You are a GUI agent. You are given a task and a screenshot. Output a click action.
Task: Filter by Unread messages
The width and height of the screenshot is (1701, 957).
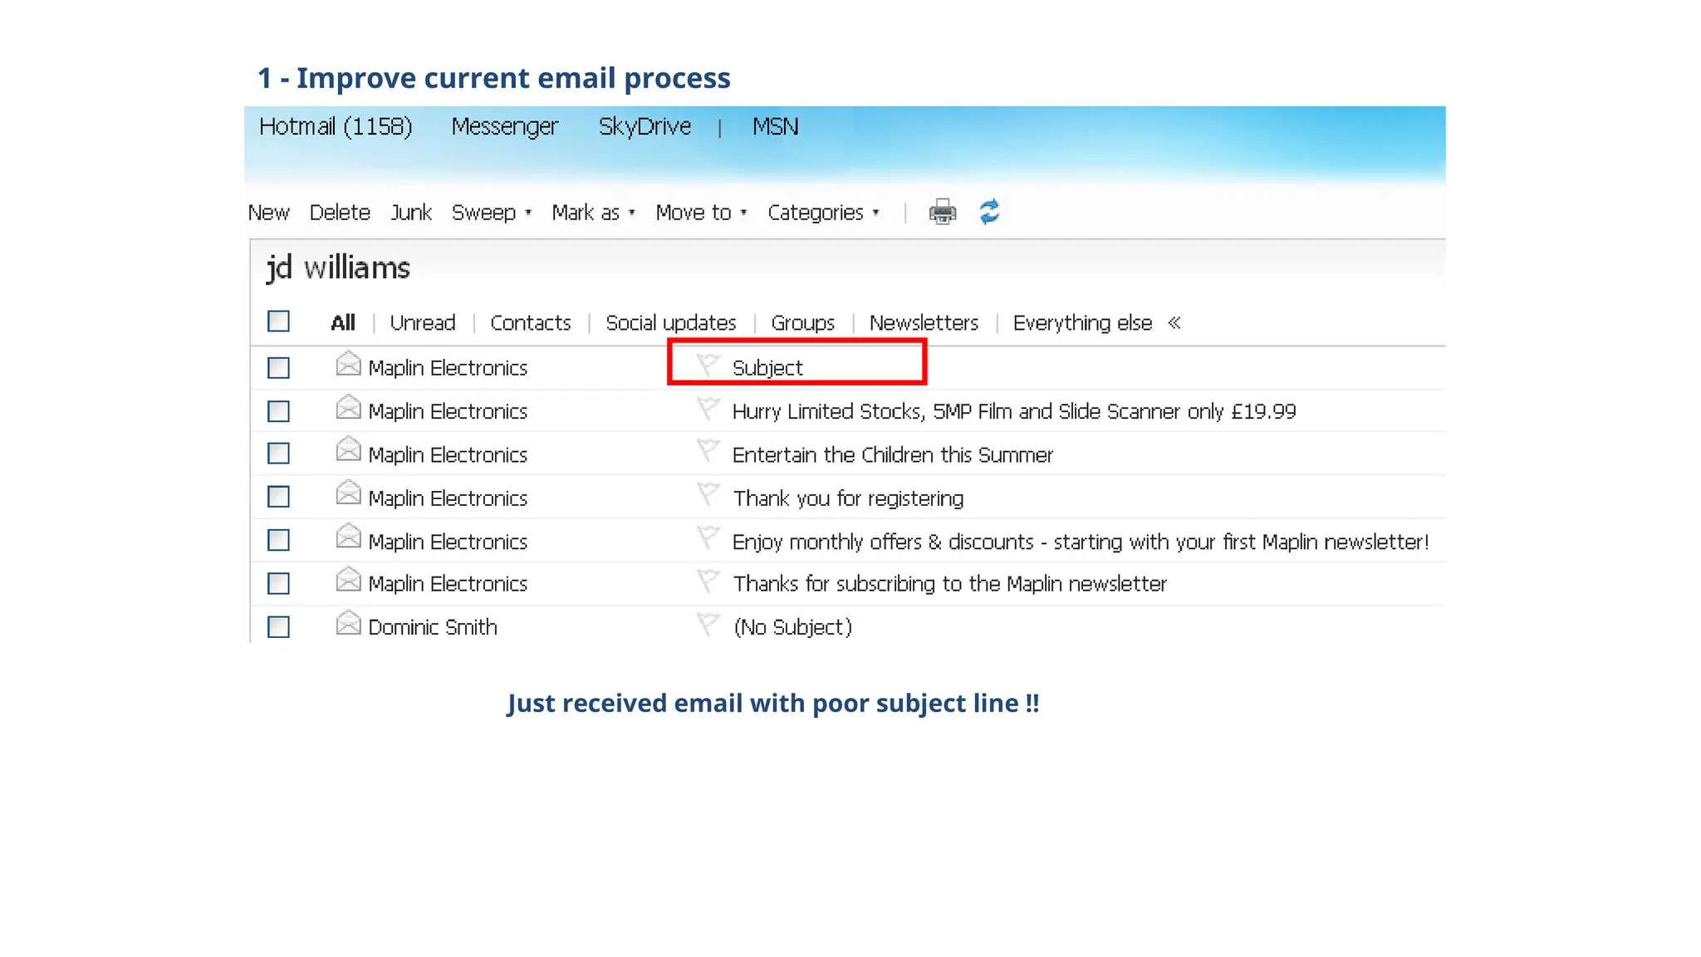pos(423,322)
